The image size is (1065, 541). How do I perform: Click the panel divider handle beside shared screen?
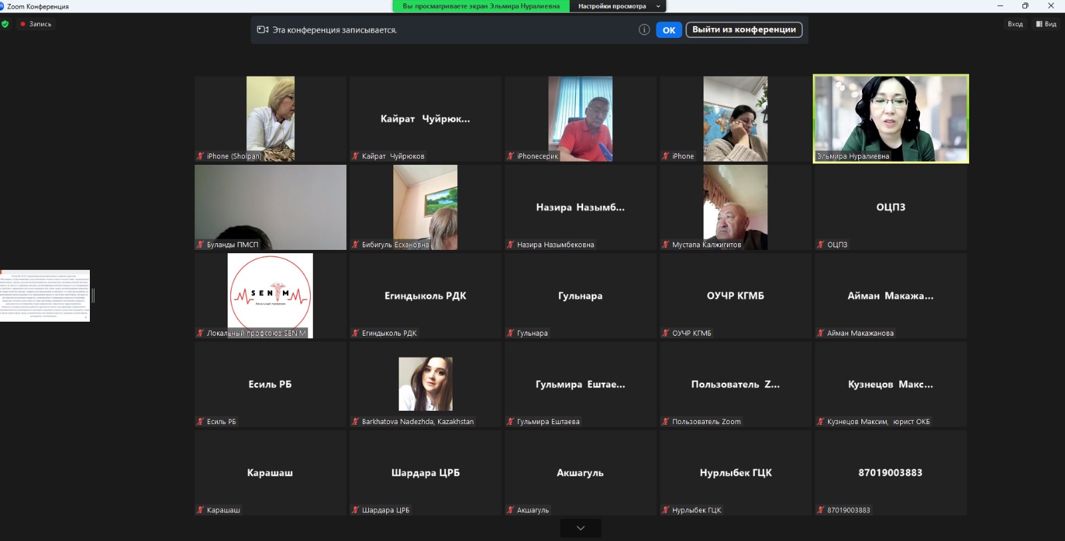[x=93, y=296]
